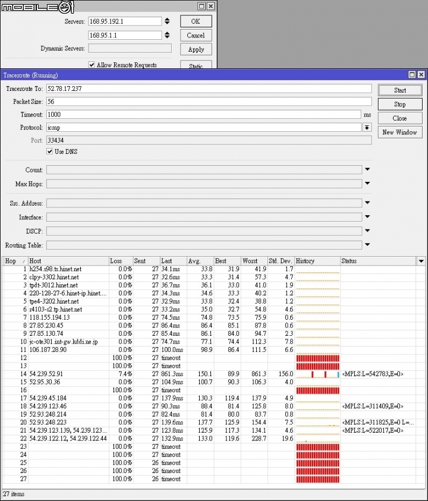428x501 pixels.
Task: Select hop row 118.155.194.13
Action: tap(209, 317)
